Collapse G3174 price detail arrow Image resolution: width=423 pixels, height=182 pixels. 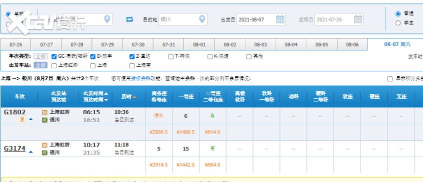(31, 152)
